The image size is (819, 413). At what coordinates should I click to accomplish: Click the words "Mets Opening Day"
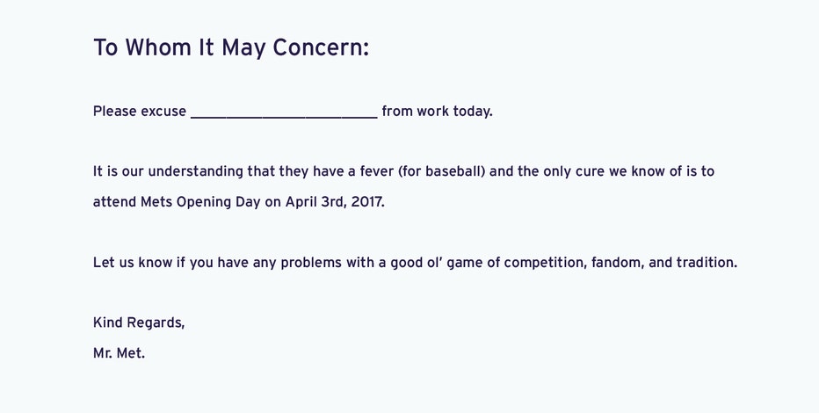coord(200,202)
